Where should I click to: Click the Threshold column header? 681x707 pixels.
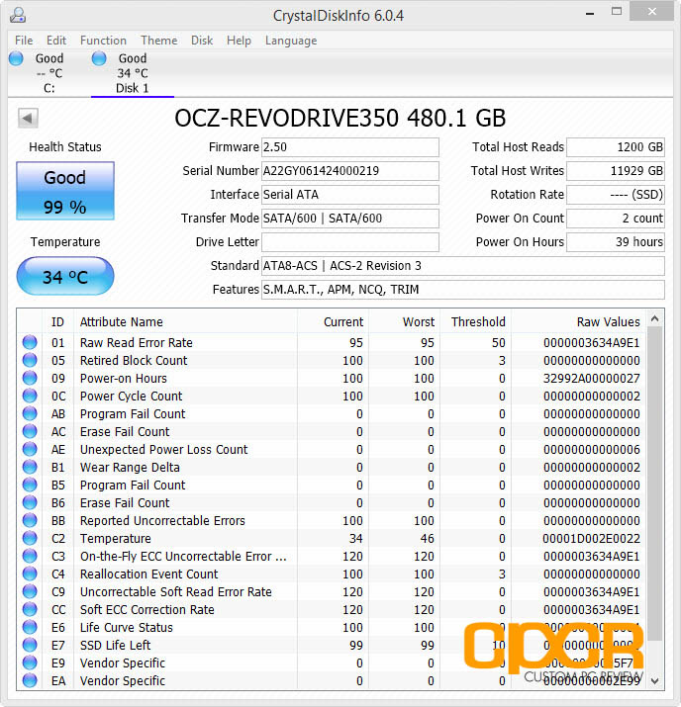pyautogui.click(x=476, y=321)
